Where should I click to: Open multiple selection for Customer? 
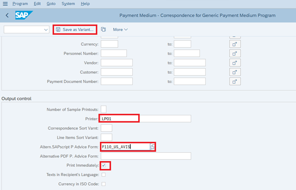click(235, 72)
